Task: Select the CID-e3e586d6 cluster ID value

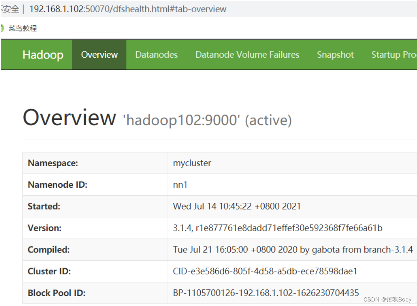Action: coord(265,271)
